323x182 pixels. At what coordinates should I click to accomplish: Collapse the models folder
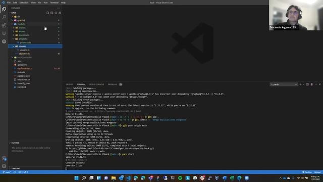(35, 24)
